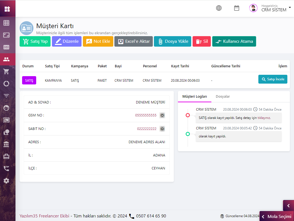Image resolution: width=294 pixels, height=221 pixels.
Task: Expand the side panel purple chevron button
Action: 288,206
